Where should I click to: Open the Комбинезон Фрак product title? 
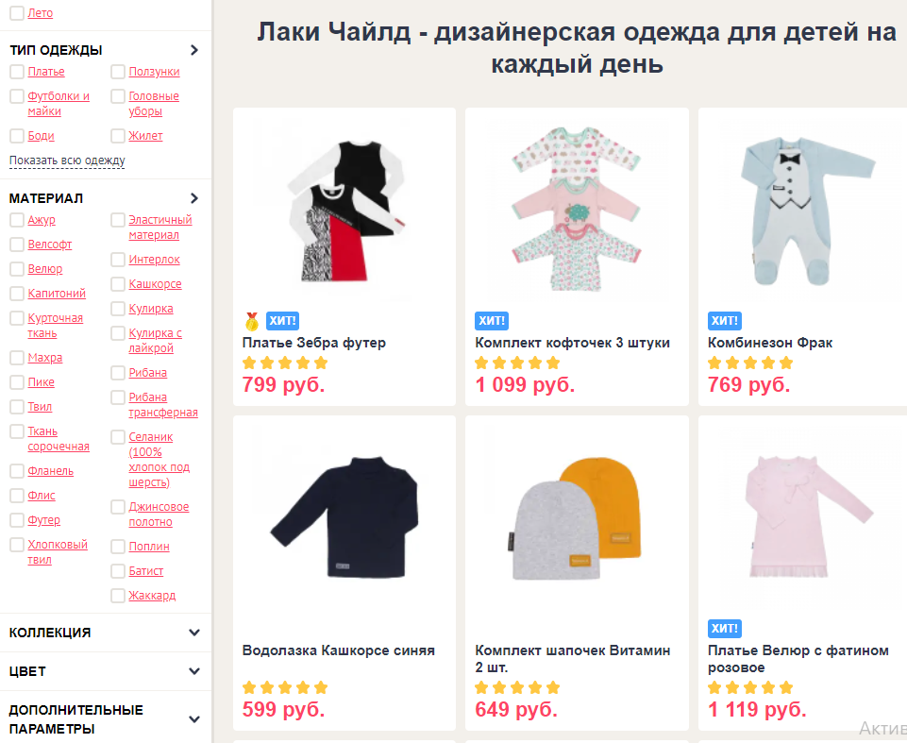pyautogui.click(x=770, y=343)
